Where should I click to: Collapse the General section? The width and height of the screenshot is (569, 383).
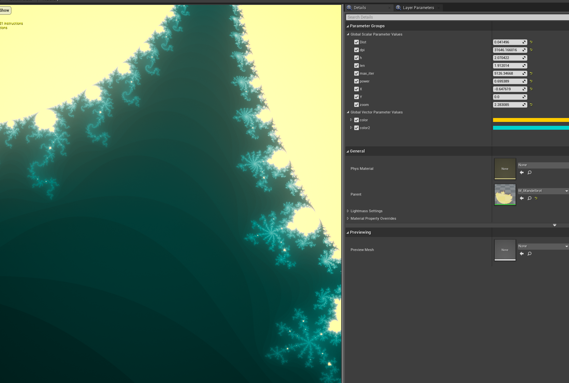348,151
